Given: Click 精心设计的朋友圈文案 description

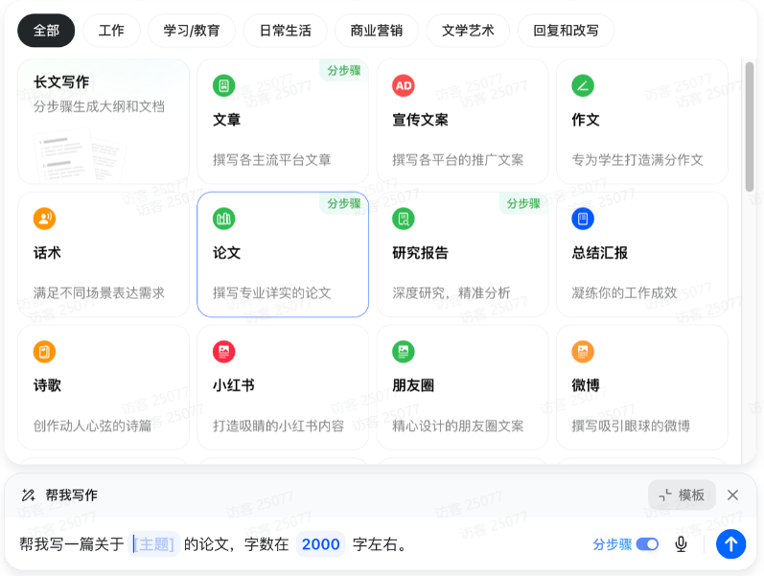Looking at the screenshot, I should 458,426.
